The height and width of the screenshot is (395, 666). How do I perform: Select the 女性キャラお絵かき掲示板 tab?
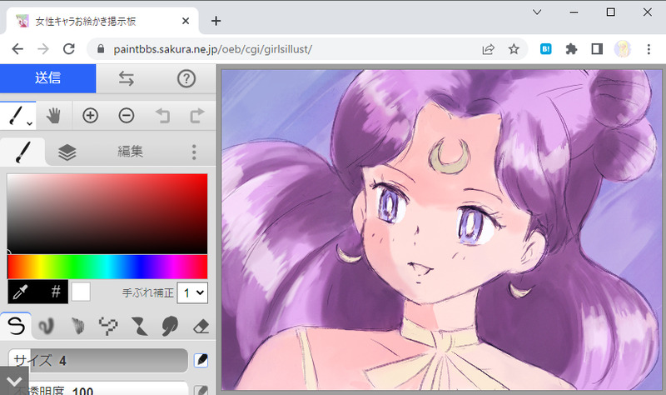click(x=102, y=22)
